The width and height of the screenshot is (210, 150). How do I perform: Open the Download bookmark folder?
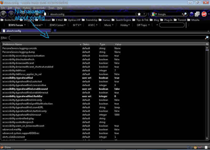(43, 20)
